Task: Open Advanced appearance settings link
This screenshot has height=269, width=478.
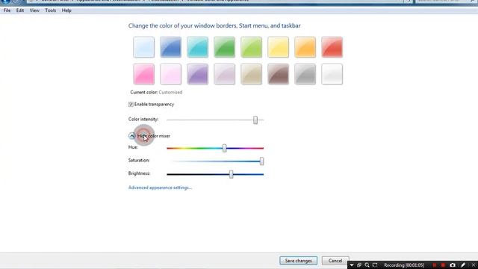Action: (x=160, y=188)
